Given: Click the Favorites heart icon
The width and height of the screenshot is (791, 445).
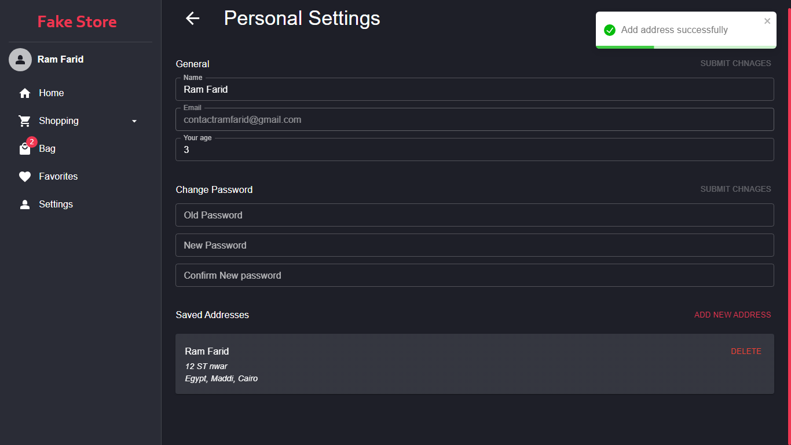Looking at the screenshot, I should (x=25, y=177).
